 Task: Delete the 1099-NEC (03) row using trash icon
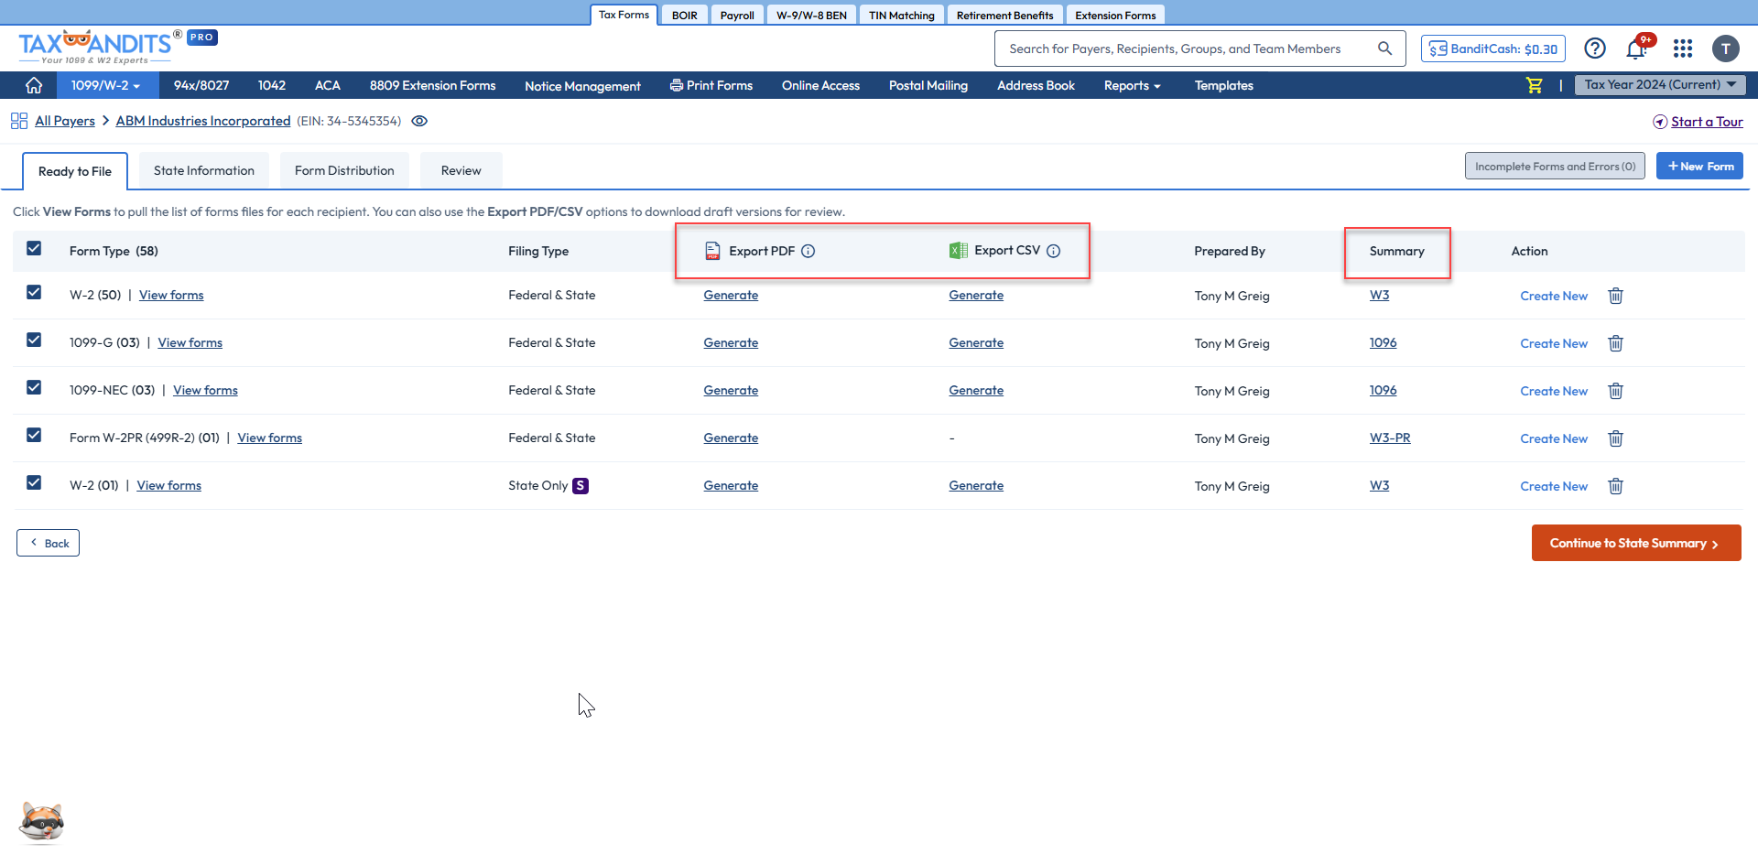pos(1616,391)
